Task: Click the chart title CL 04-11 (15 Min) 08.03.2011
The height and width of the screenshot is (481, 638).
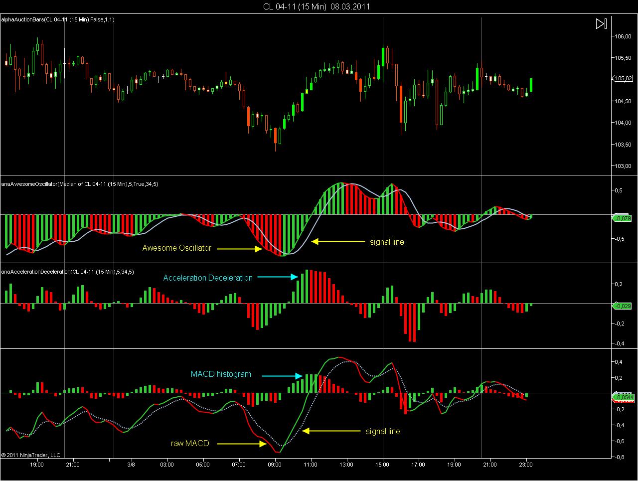Action: (x=317, y=6)
